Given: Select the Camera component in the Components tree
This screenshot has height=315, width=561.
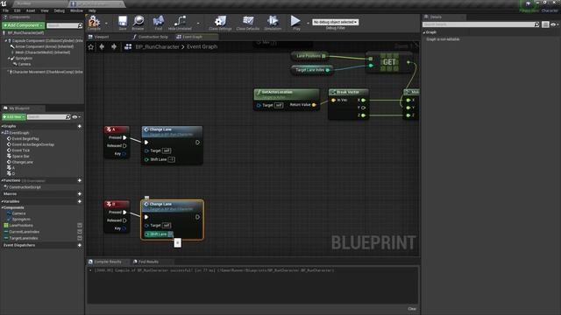Looking at the screenshot, I should [x=24, y=64].
